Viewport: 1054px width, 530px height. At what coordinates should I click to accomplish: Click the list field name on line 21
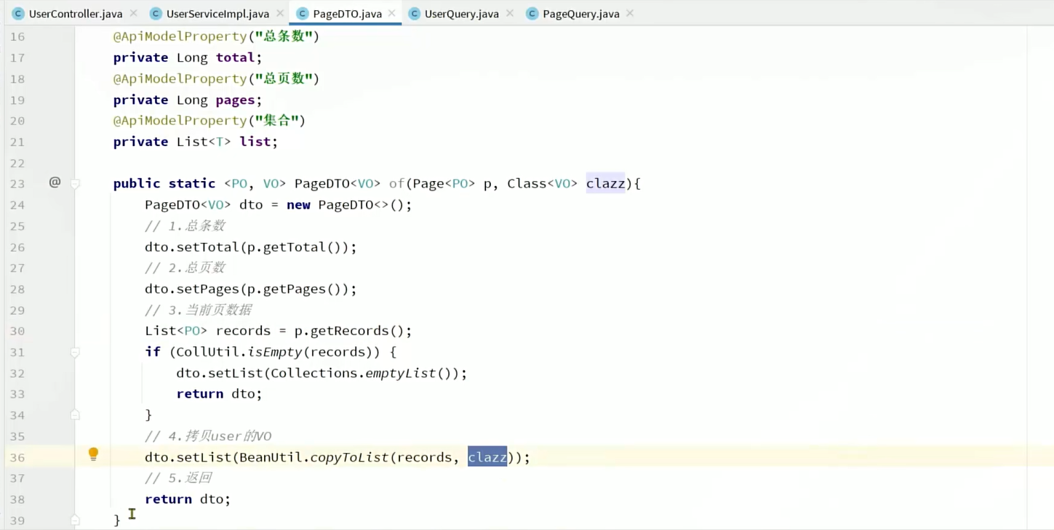(x=255, y=142)
